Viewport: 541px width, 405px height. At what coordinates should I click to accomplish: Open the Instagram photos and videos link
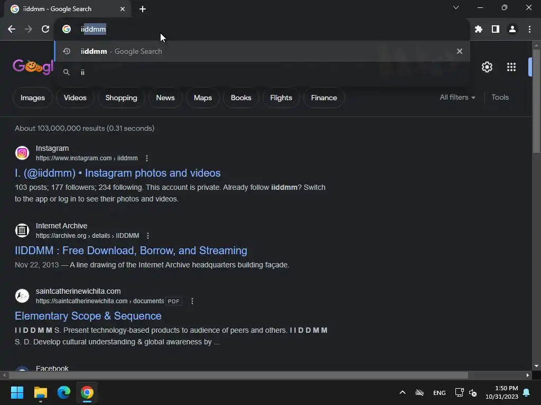click(x=118, y=173)
